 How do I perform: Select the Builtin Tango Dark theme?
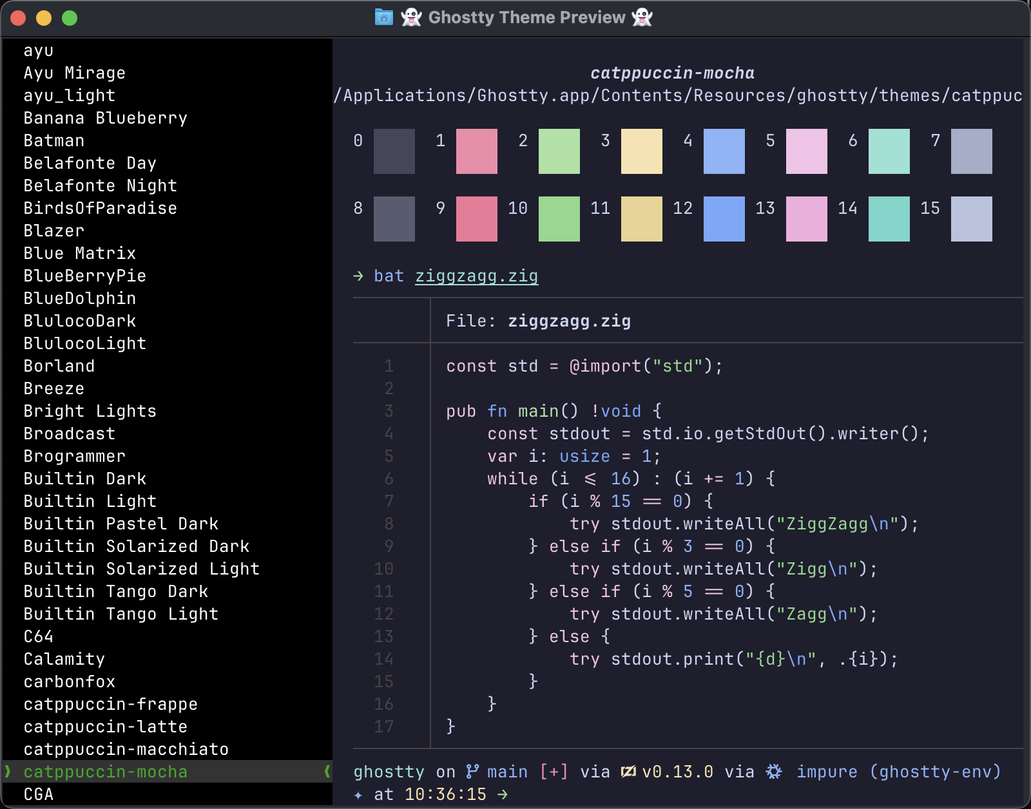pyautogui.click(x=116, y=591)
